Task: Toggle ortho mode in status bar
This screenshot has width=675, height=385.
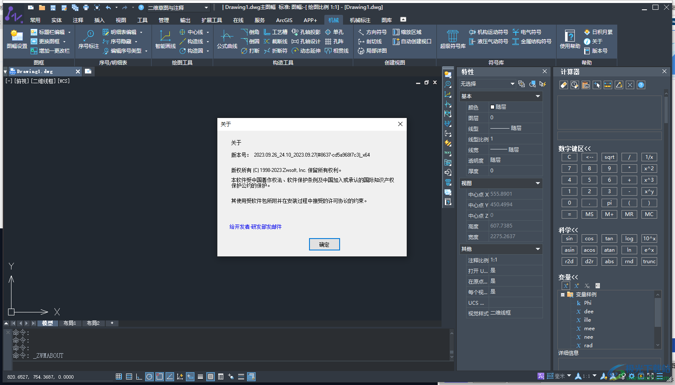Action: 139,377
